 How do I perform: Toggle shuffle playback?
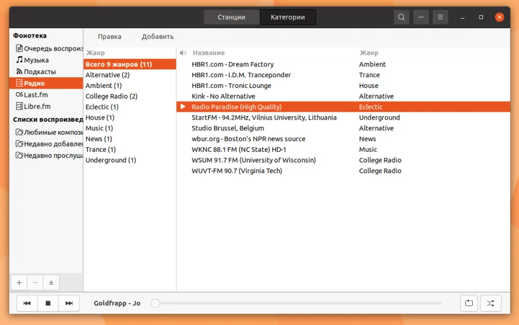[x=490, y=304]
